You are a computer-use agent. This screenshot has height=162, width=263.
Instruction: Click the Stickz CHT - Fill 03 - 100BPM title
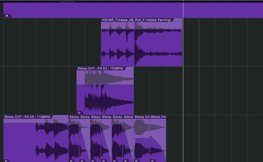(100, 69)
